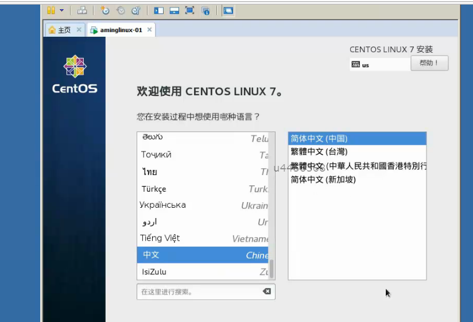Click the 帮助！ help button
The image size is (473, 322).
click(x=429, y=63)
